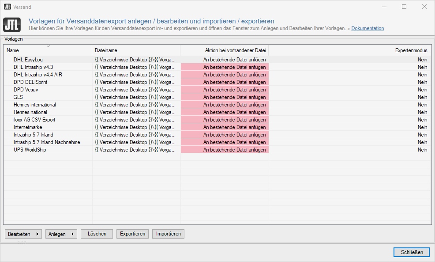The width and height of the screenshot is (435, 262).
Task: Click the pink Aktion cell for Internetmarke
Action: (x=225, y=127)
